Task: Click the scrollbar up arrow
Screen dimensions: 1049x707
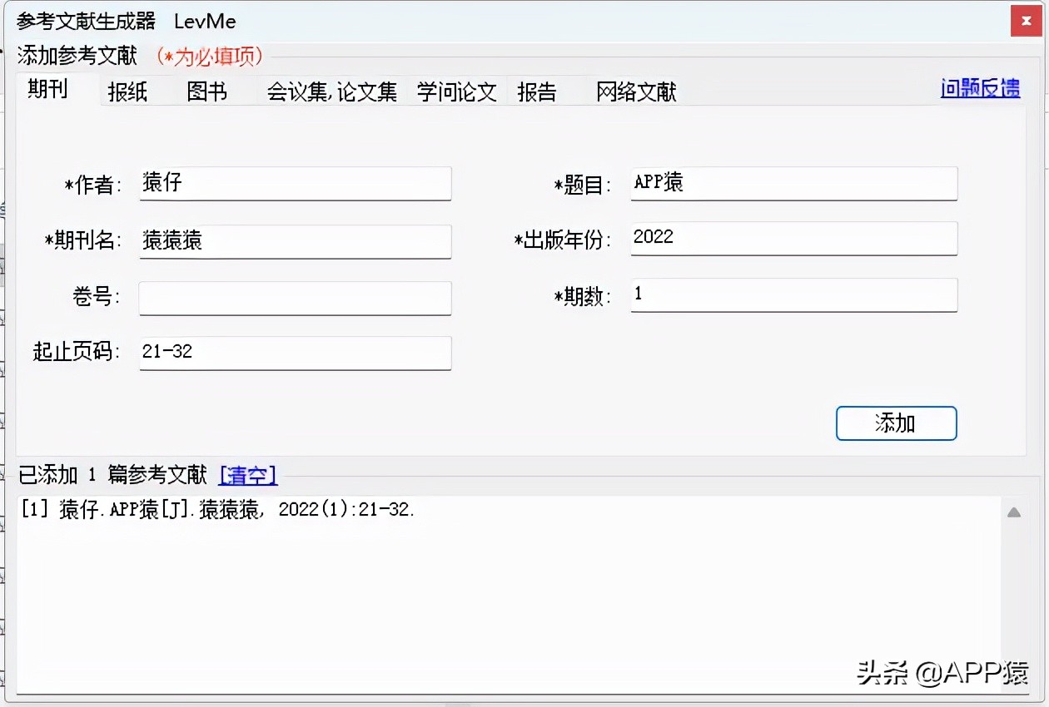Action: pyautogui.click(x=1015, y=513)
